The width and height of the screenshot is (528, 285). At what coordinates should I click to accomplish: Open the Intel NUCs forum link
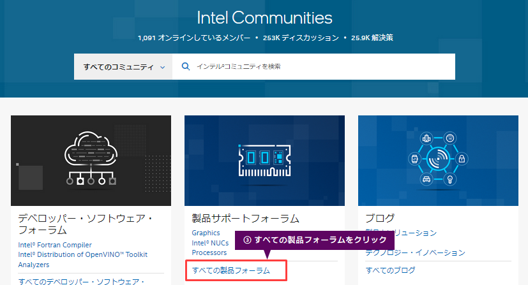pos(210,243)
